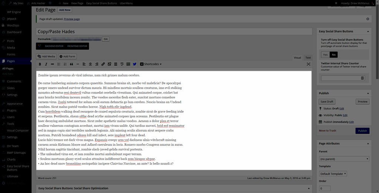379x193 pixels.
Task: Insert a blockquote
Action: click(71, 64)
